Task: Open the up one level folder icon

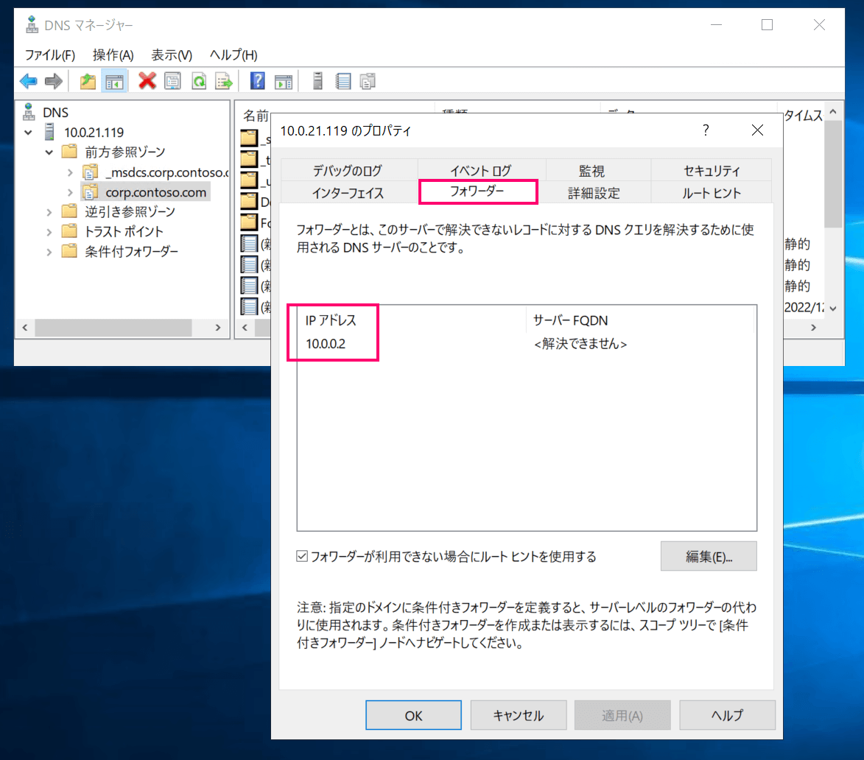Action: click(x=88, y=81)
